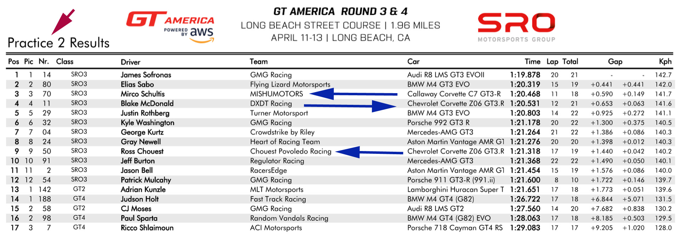Screen dimensions: 682x235
Task: Click the Porsche 718 Cayman GT4 RS entry
Action: [x=455, y=228]
